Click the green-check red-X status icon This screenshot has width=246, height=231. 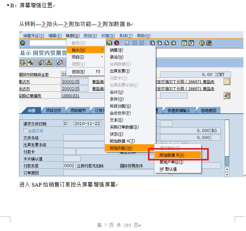30,63
